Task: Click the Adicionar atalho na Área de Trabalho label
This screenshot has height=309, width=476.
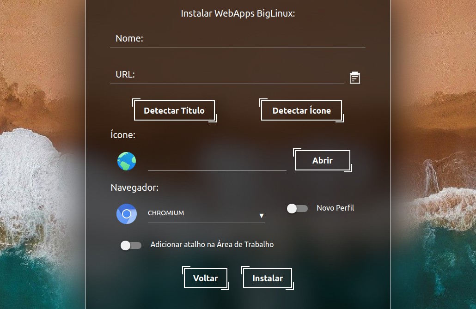Action: (x=212, y=244)
